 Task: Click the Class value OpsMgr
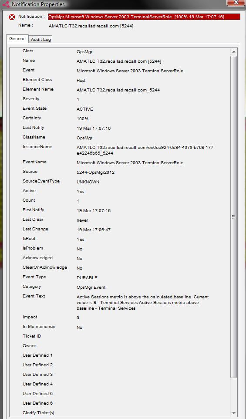[84, 52]
